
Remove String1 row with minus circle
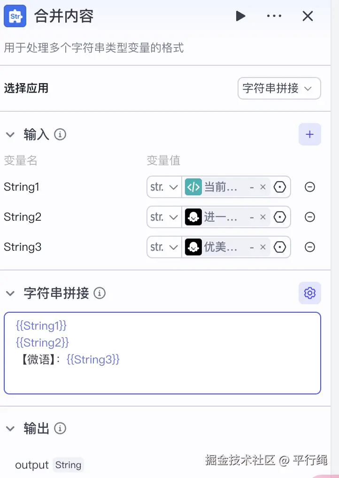pos(310,187)
